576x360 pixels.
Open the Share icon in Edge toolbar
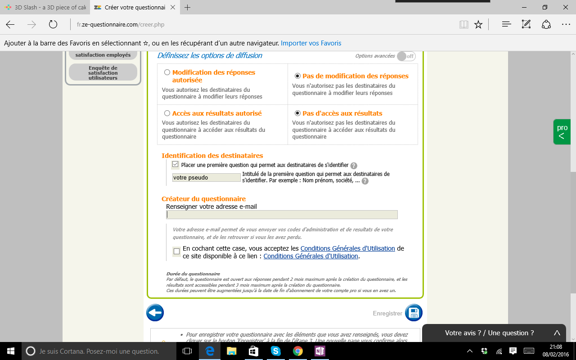pos(546,25)
